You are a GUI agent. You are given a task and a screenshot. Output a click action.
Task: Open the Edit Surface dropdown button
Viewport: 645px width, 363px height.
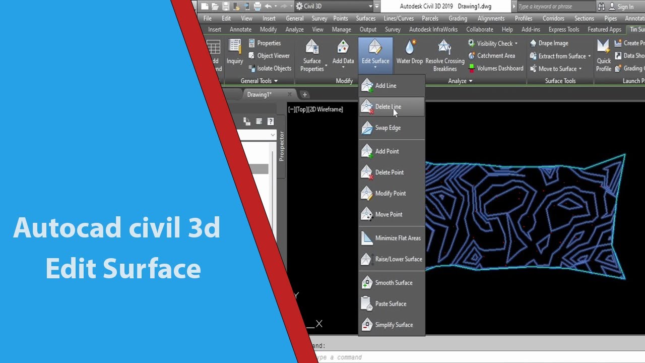click(x=375, y=55)
